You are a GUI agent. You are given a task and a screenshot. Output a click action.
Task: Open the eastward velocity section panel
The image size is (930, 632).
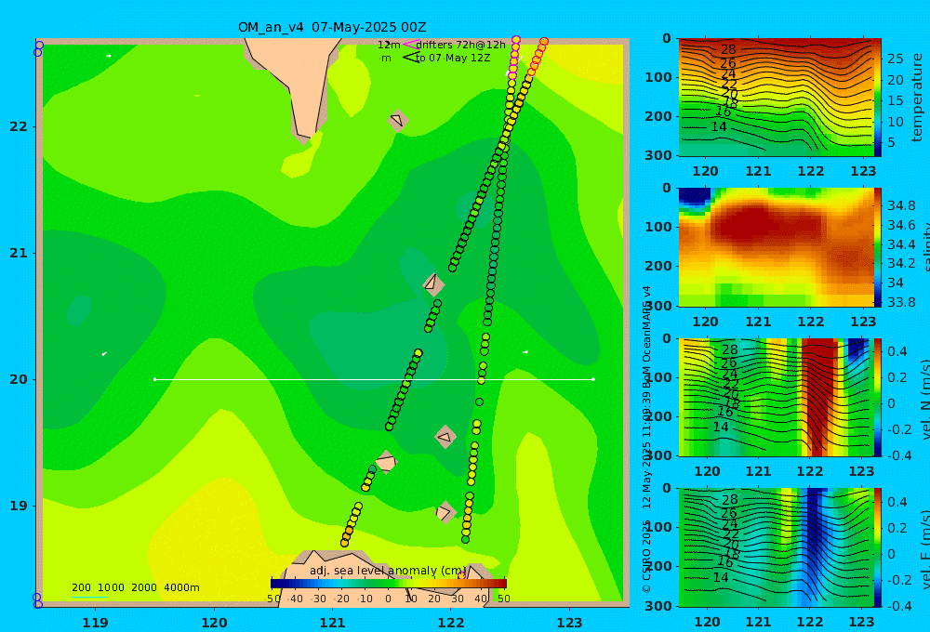pyautogui.click(x=776, y=547)
